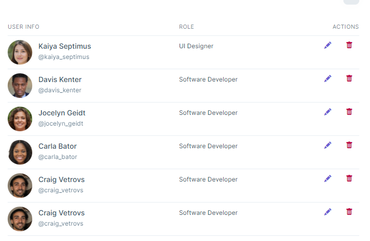Select the UI Designer role text

pyautogui.click(x=196, y=46)
